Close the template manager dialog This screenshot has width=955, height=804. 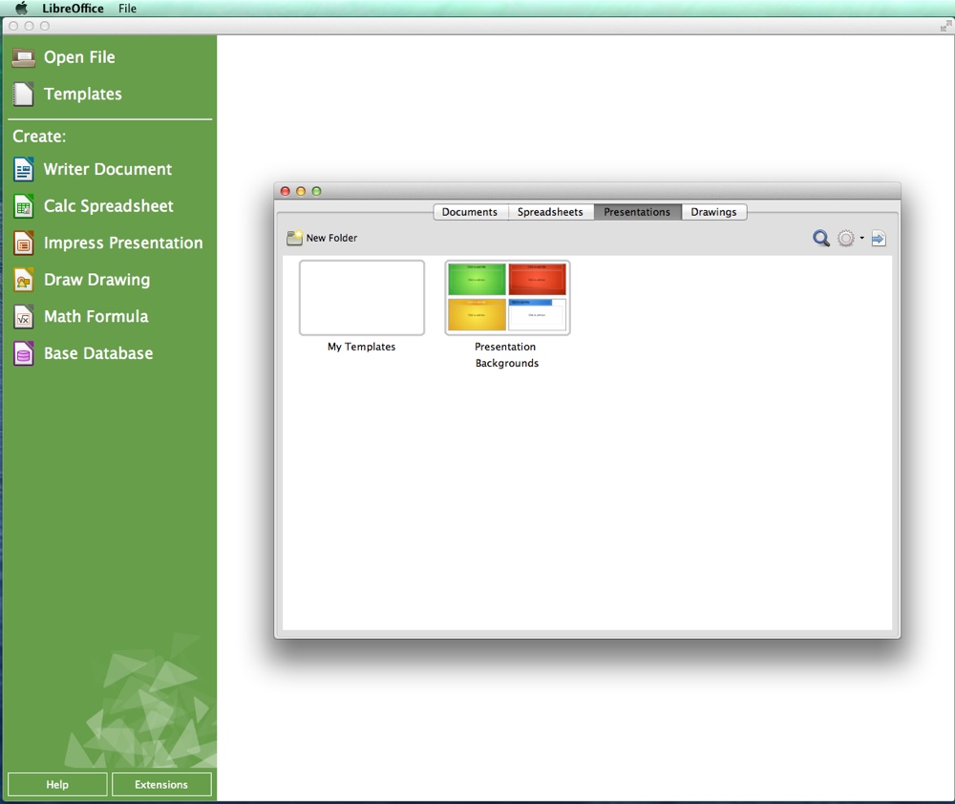285,191
